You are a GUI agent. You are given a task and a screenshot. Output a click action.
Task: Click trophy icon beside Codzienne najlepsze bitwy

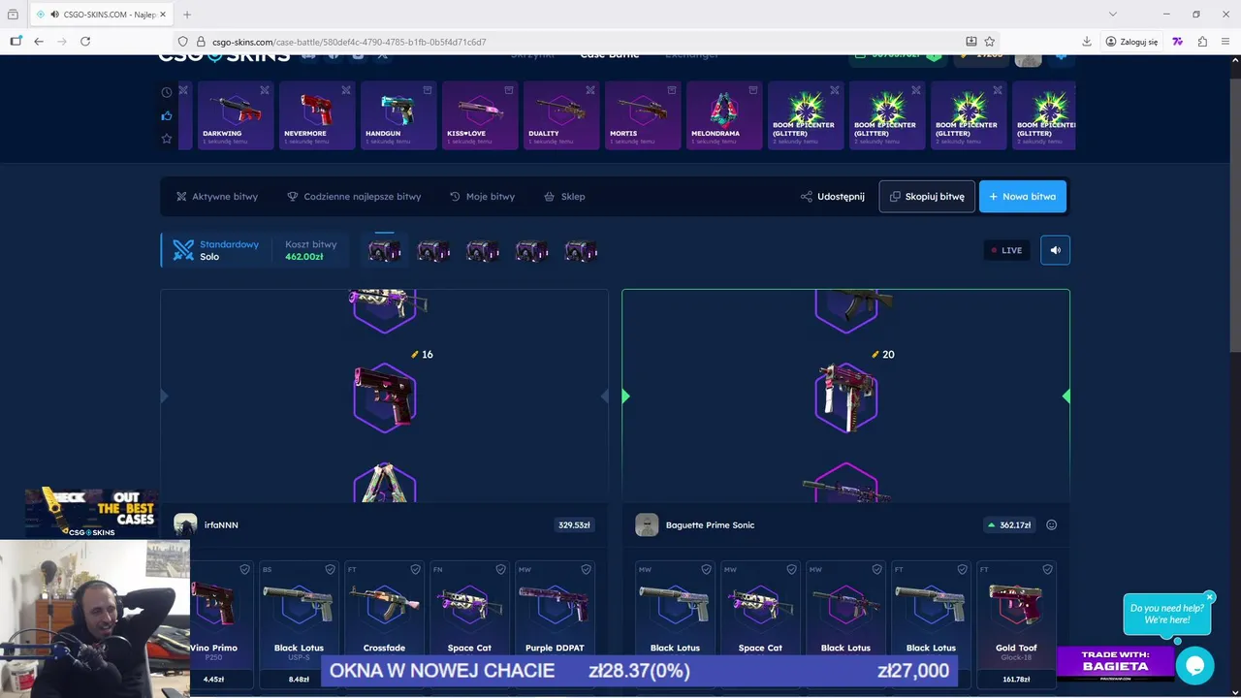pyautogui.click(x=293, y=196)
